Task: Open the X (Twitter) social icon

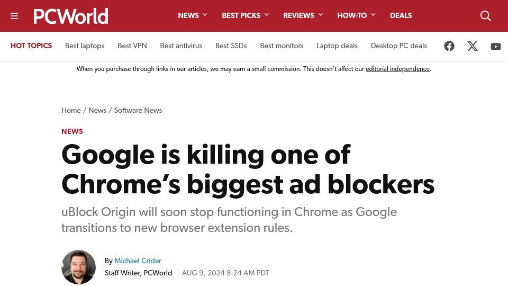Action: point(473,46)
